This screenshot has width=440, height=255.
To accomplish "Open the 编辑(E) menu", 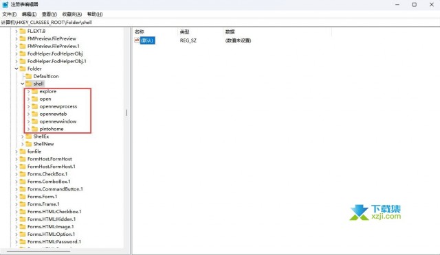I will [x=29, y=14].
